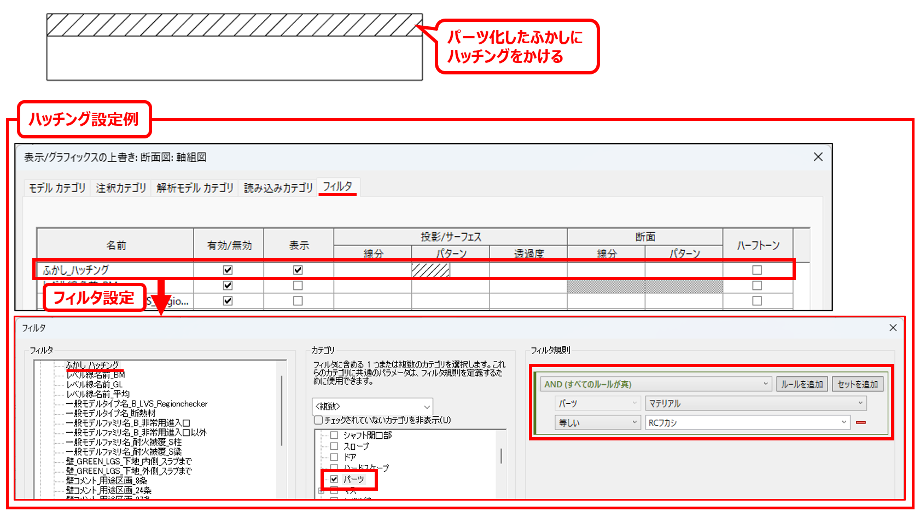Click the セットを追加 button
The width and height of the screenshot is (920, 517).
pos(858,384)
